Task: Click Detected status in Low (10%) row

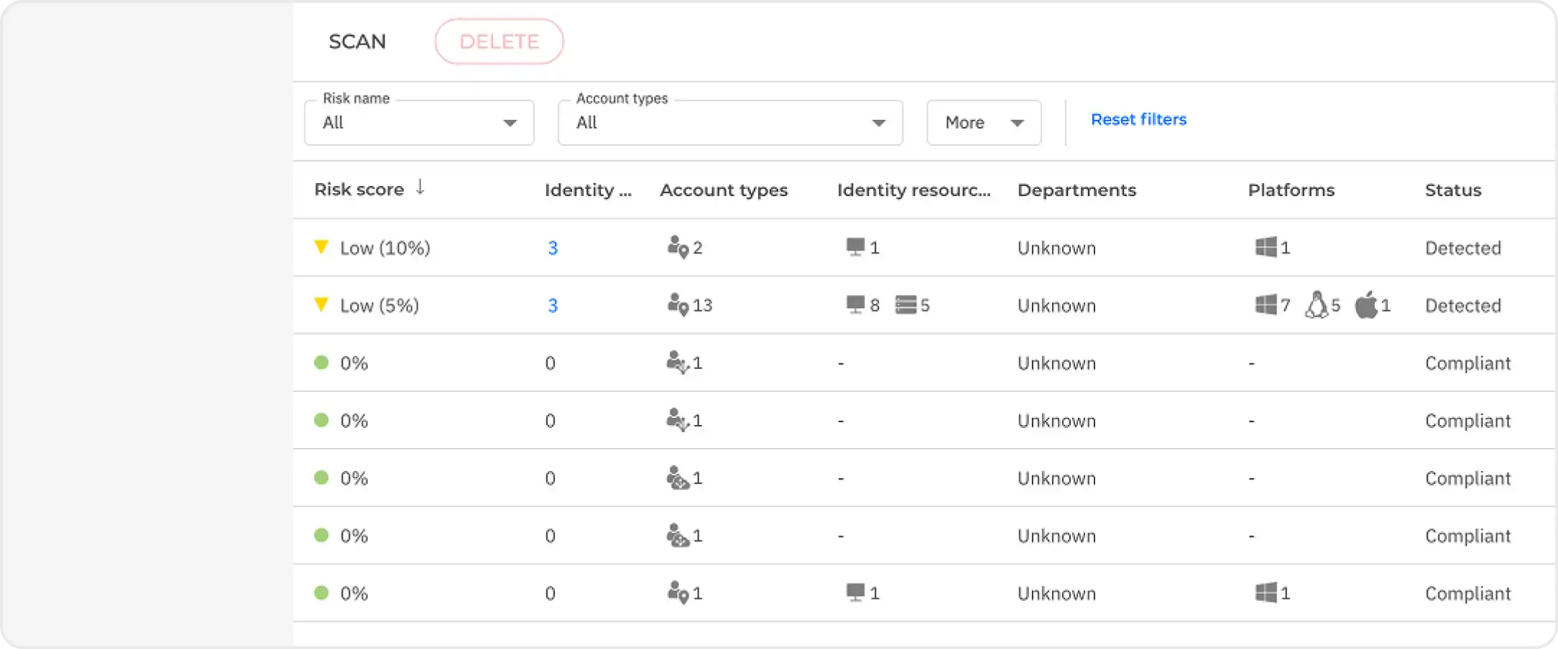Action: tap(1463, 248)
